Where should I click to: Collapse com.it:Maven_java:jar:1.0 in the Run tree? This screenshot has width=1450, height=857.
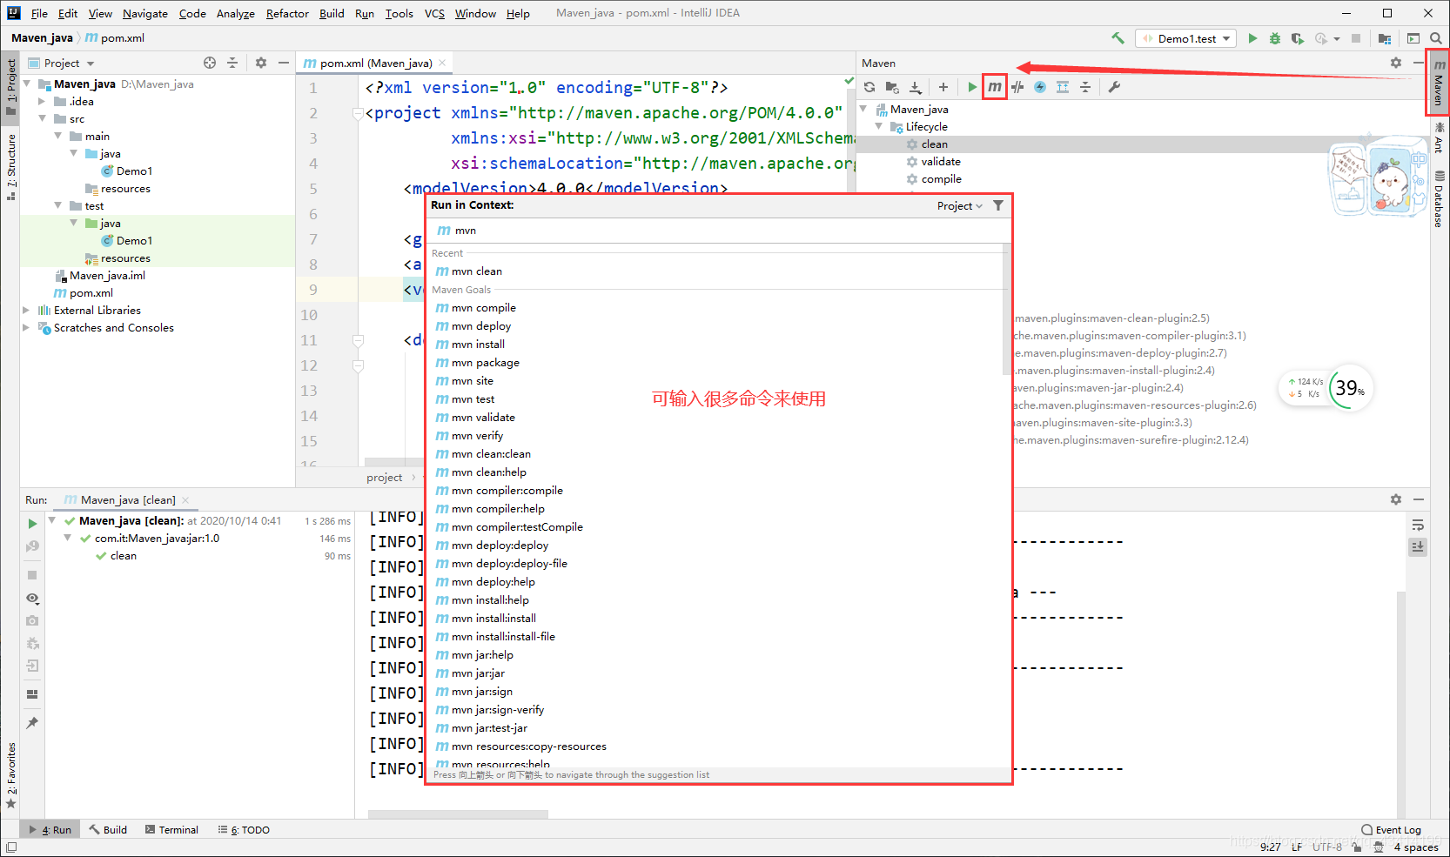click(x=68, y=539)
